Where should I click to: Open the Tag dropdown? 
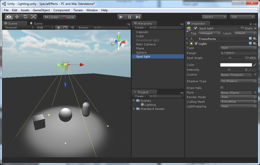tap(209, 33)
